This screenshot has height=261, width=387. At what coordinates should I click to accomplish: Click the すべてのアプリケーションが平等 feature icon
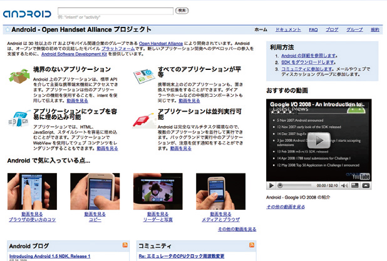tap(143, 77)
